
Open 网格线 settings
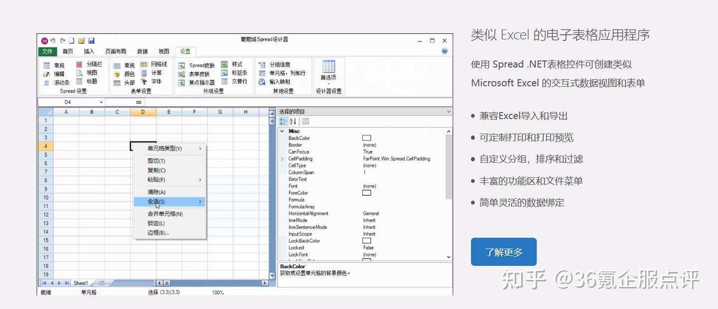[x=154, y=64]
